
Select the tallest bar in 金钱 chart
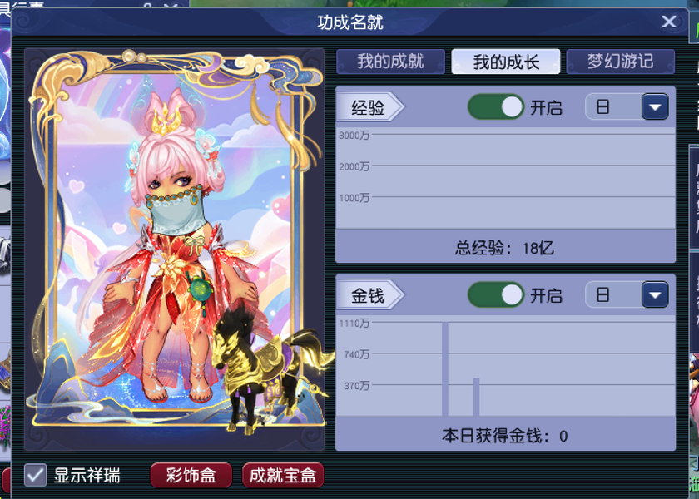(445, 369)
